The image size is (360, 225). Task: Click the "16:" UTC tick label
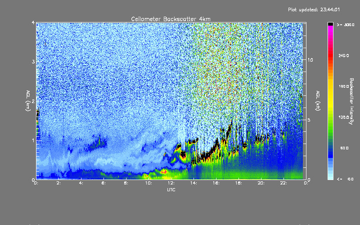pyautogui.click(x=216, y=183)
